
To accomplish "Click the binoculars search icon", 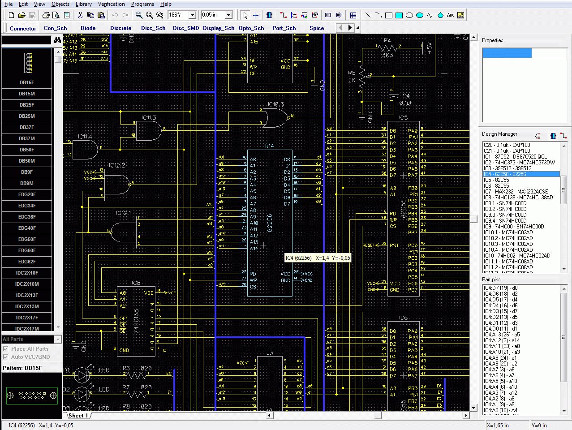I will [57, 40].
